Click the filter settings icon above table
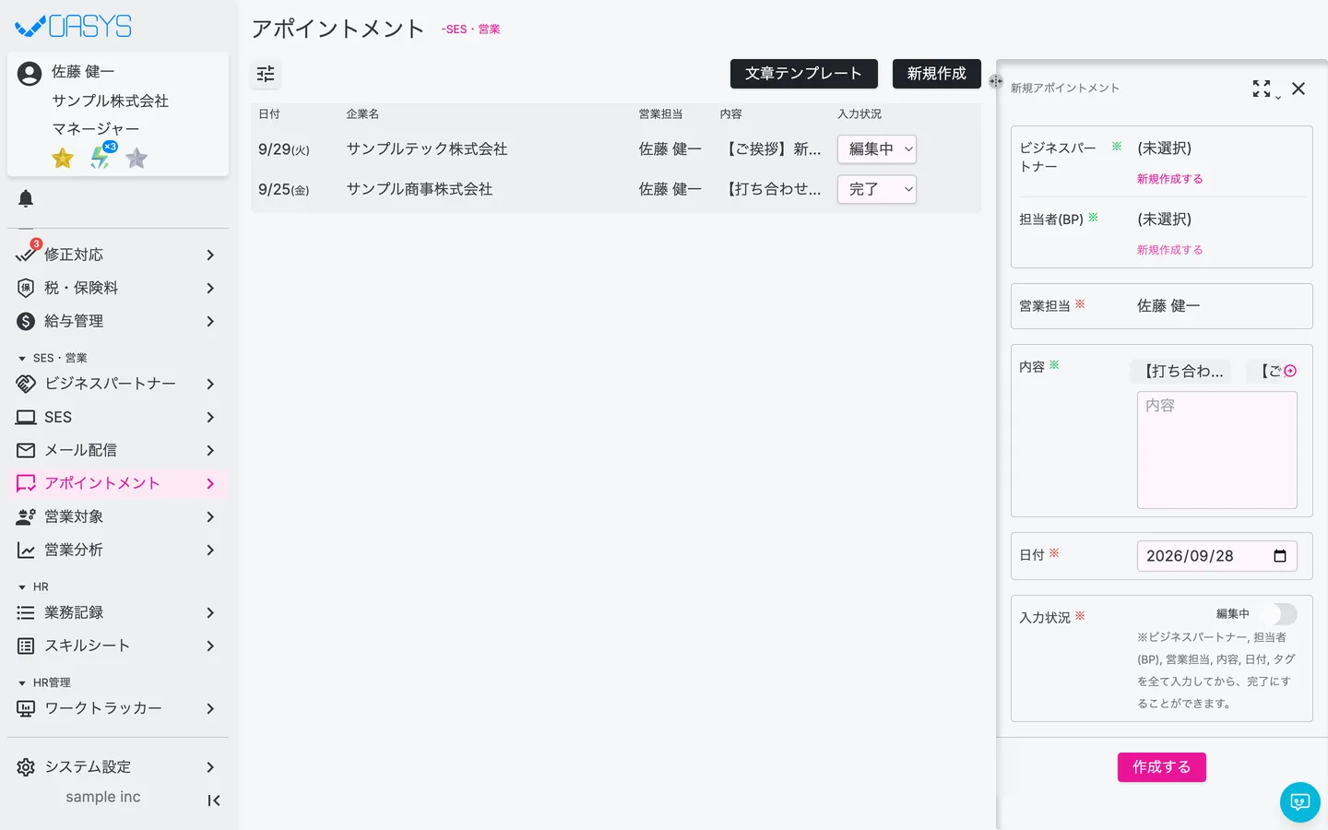The image size is (1328, 830). point(266,74)
